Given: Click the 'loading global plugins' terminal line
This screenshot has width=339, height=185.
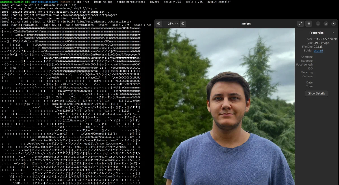Looking at the screenshot, I should [x=48, y=8].
